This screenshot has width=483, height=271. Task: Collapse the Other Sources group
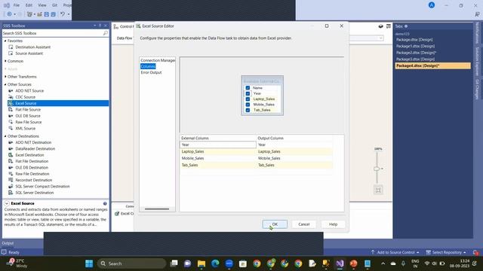[x=5, y=84]
